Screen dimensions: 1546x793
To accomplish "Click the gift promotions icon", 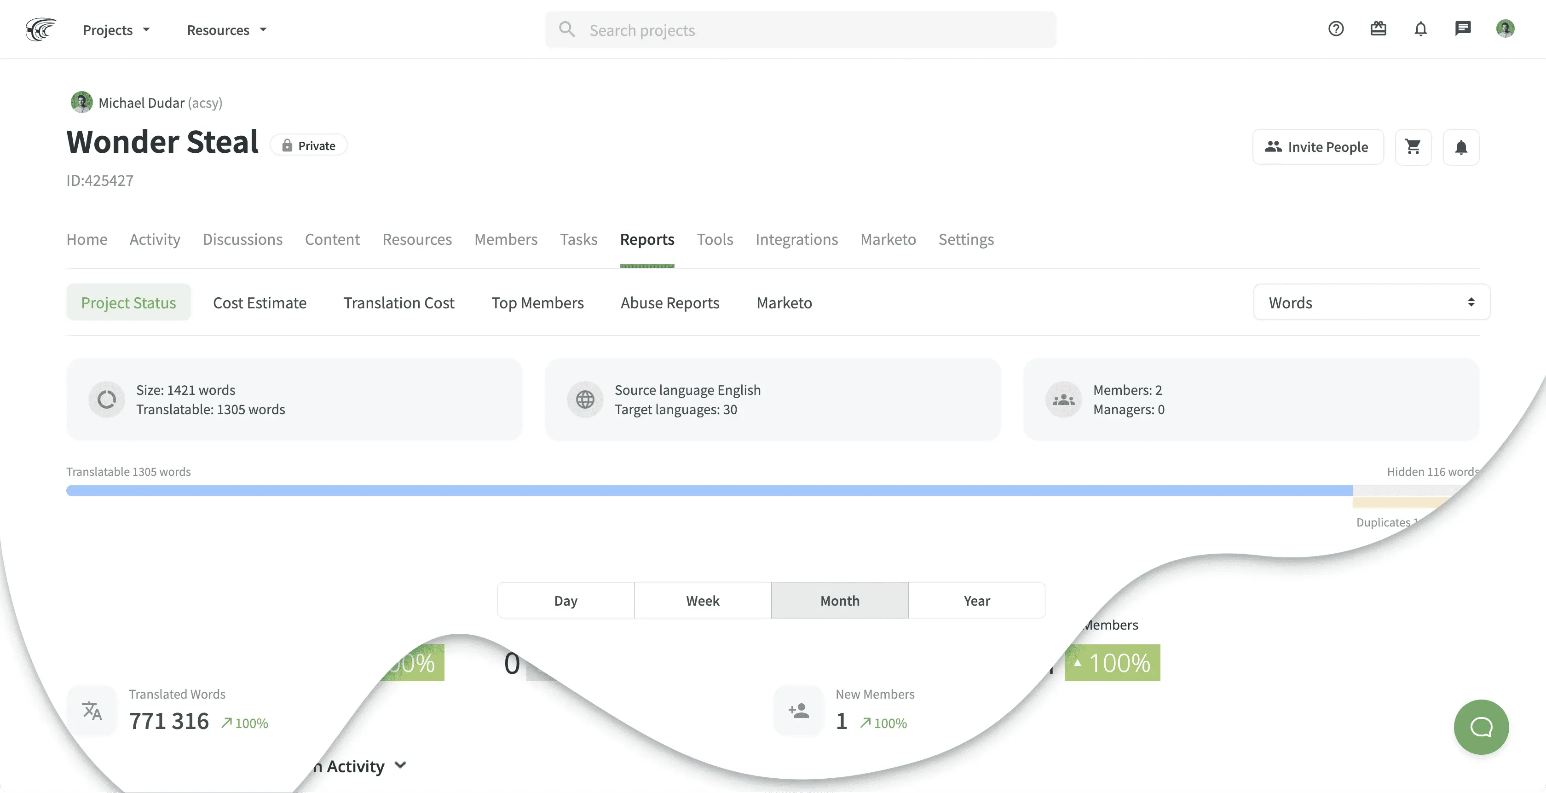I will click(1379, 29).
